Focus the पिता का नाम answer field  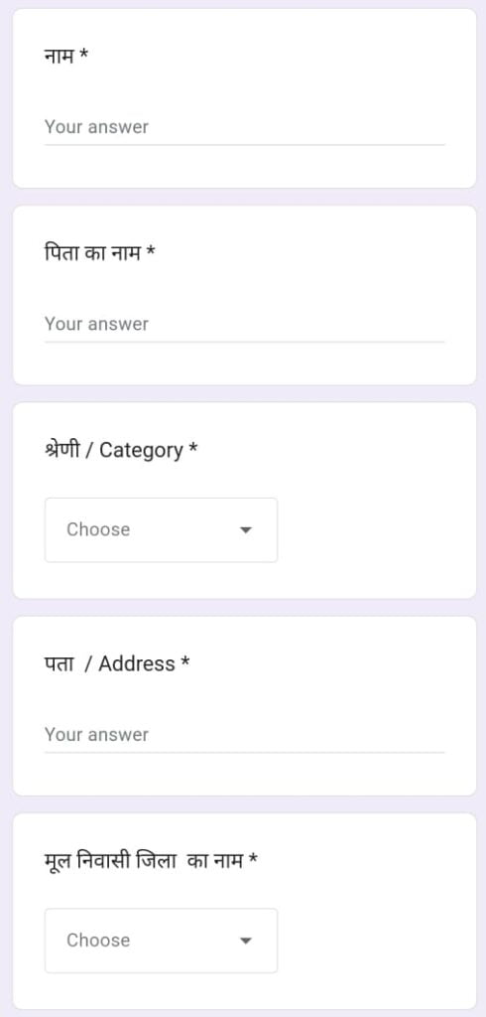tap(244, 325)
